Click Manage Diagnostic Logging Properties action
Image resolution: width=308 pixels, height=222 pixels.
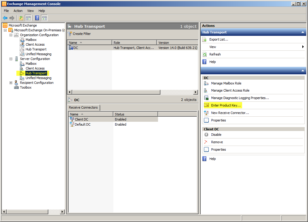tap(240, 98)
